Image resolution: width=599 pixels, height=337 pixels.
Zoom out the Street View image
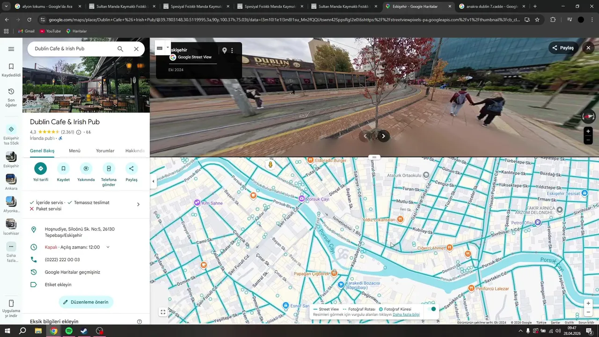click(588, 140)
